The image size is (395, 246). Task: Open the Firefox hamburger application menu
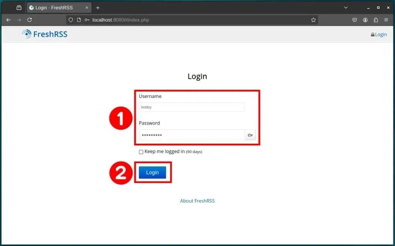pyautogui.click(x=387, y=20)
